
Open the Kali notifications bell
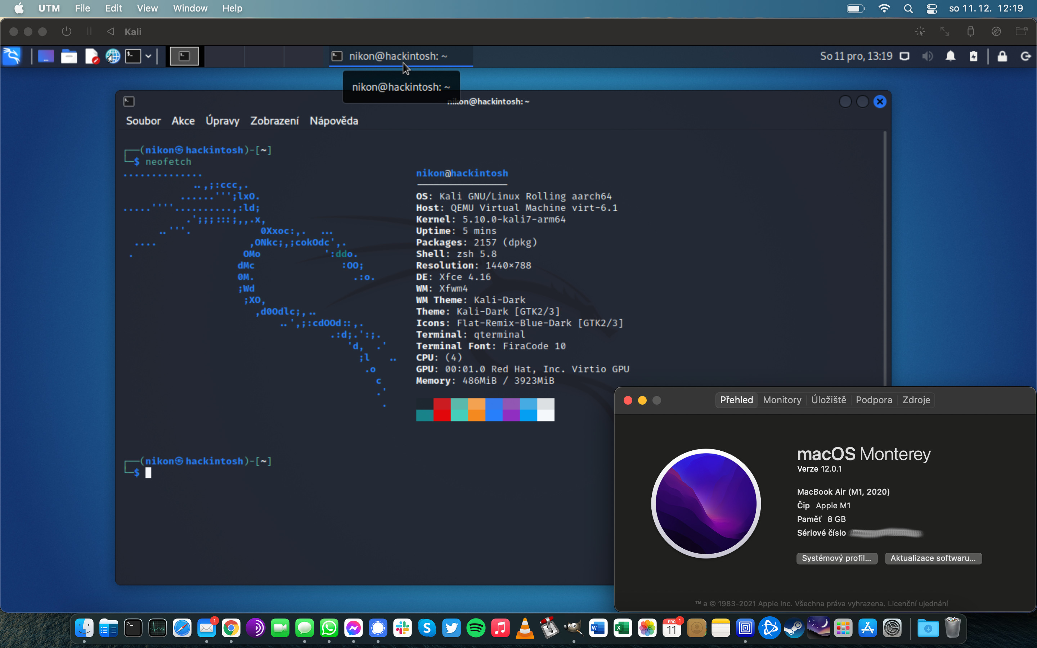[x=951, y=56]
